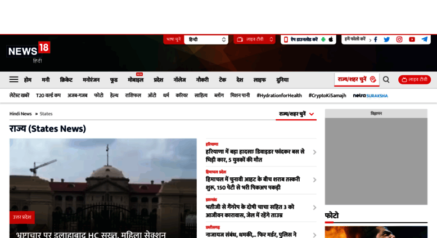Open T20 वर्ल्ड कप in sub-navigation
The height and width of the screenshot is (238, 437).
pos(48,96)
